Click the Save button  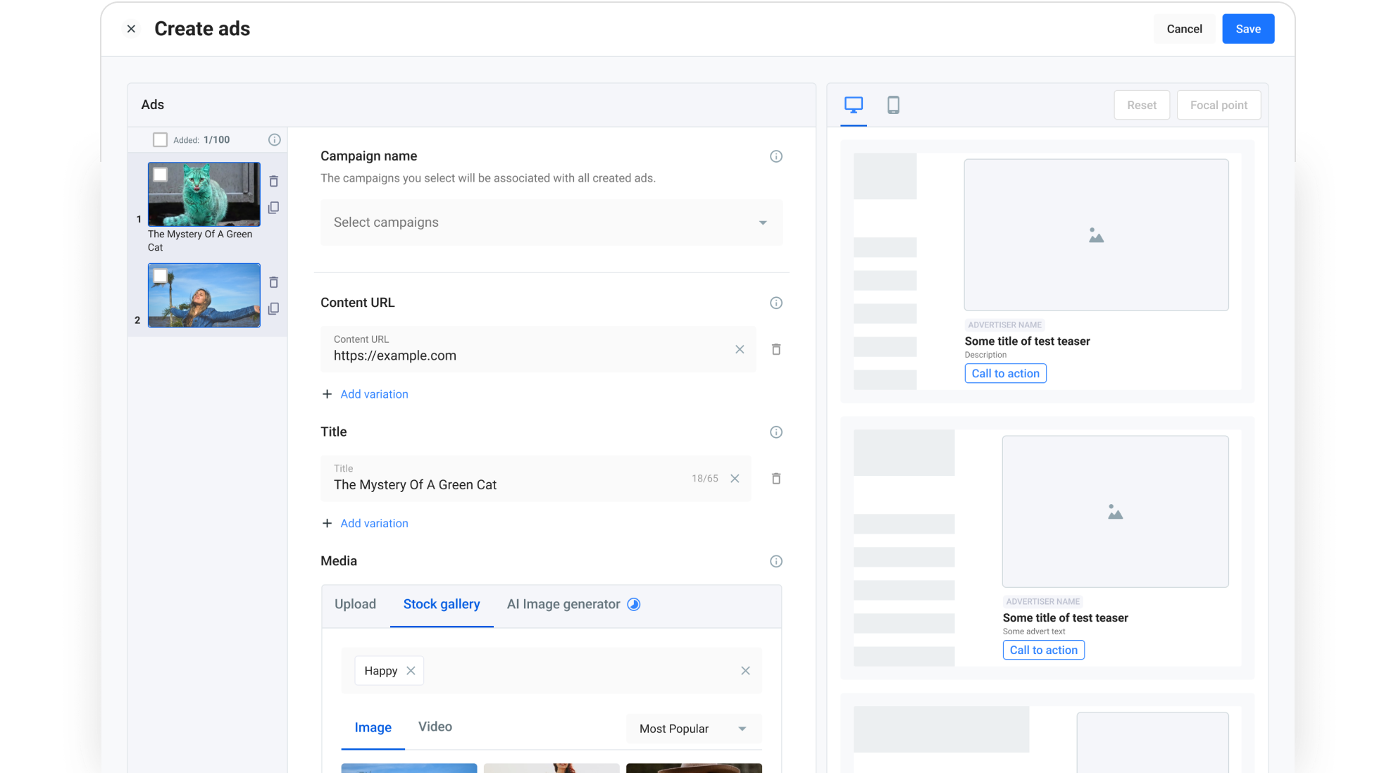pos(1247,29)
